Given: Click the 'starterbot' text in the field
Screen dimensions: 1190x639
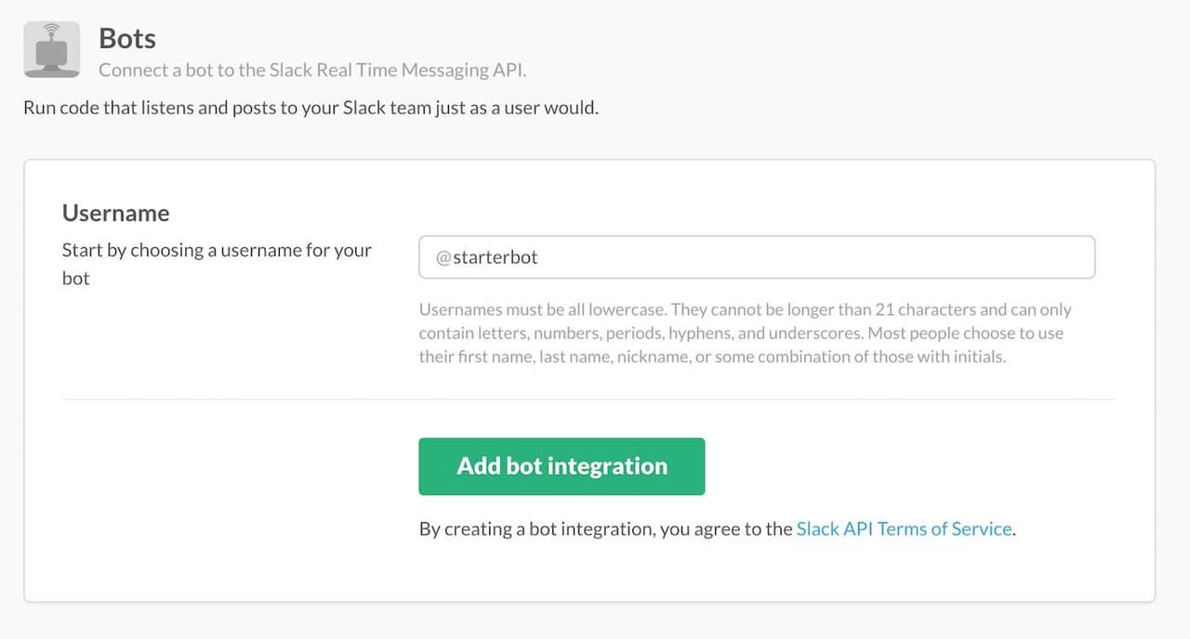Looking at the screenshot, I should click(x=495, y=257).
